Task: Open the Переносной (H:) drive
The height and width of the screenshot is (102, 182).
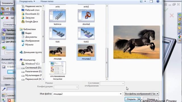Action: [32, 79]
